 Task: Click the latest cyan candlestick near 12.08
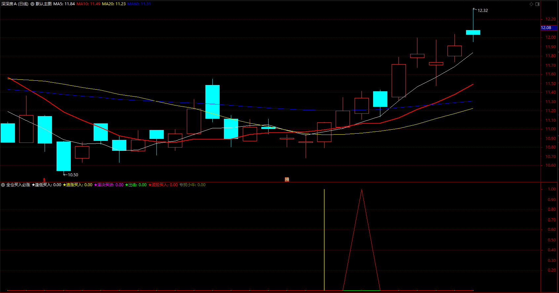473,32
